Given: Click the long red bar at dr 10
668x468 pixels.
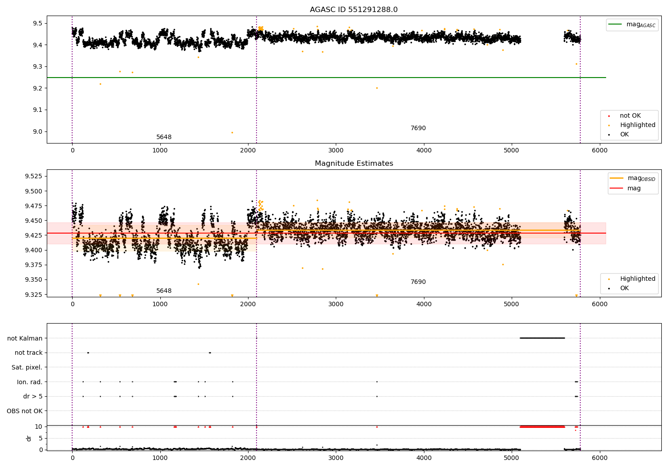Looking at the screenshot, I should coord(542,427).
